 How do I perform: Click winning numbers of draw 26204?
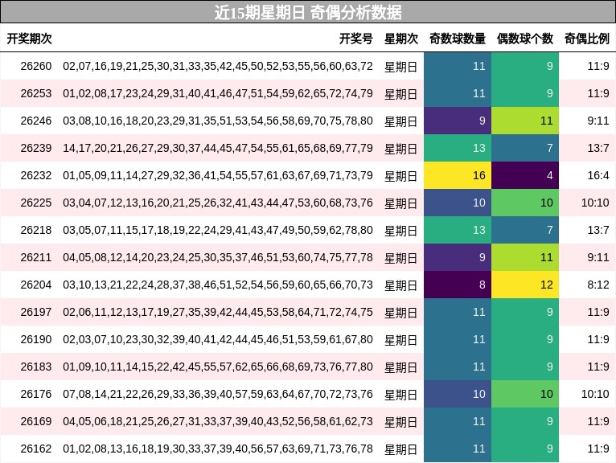[x=218, y=285]
